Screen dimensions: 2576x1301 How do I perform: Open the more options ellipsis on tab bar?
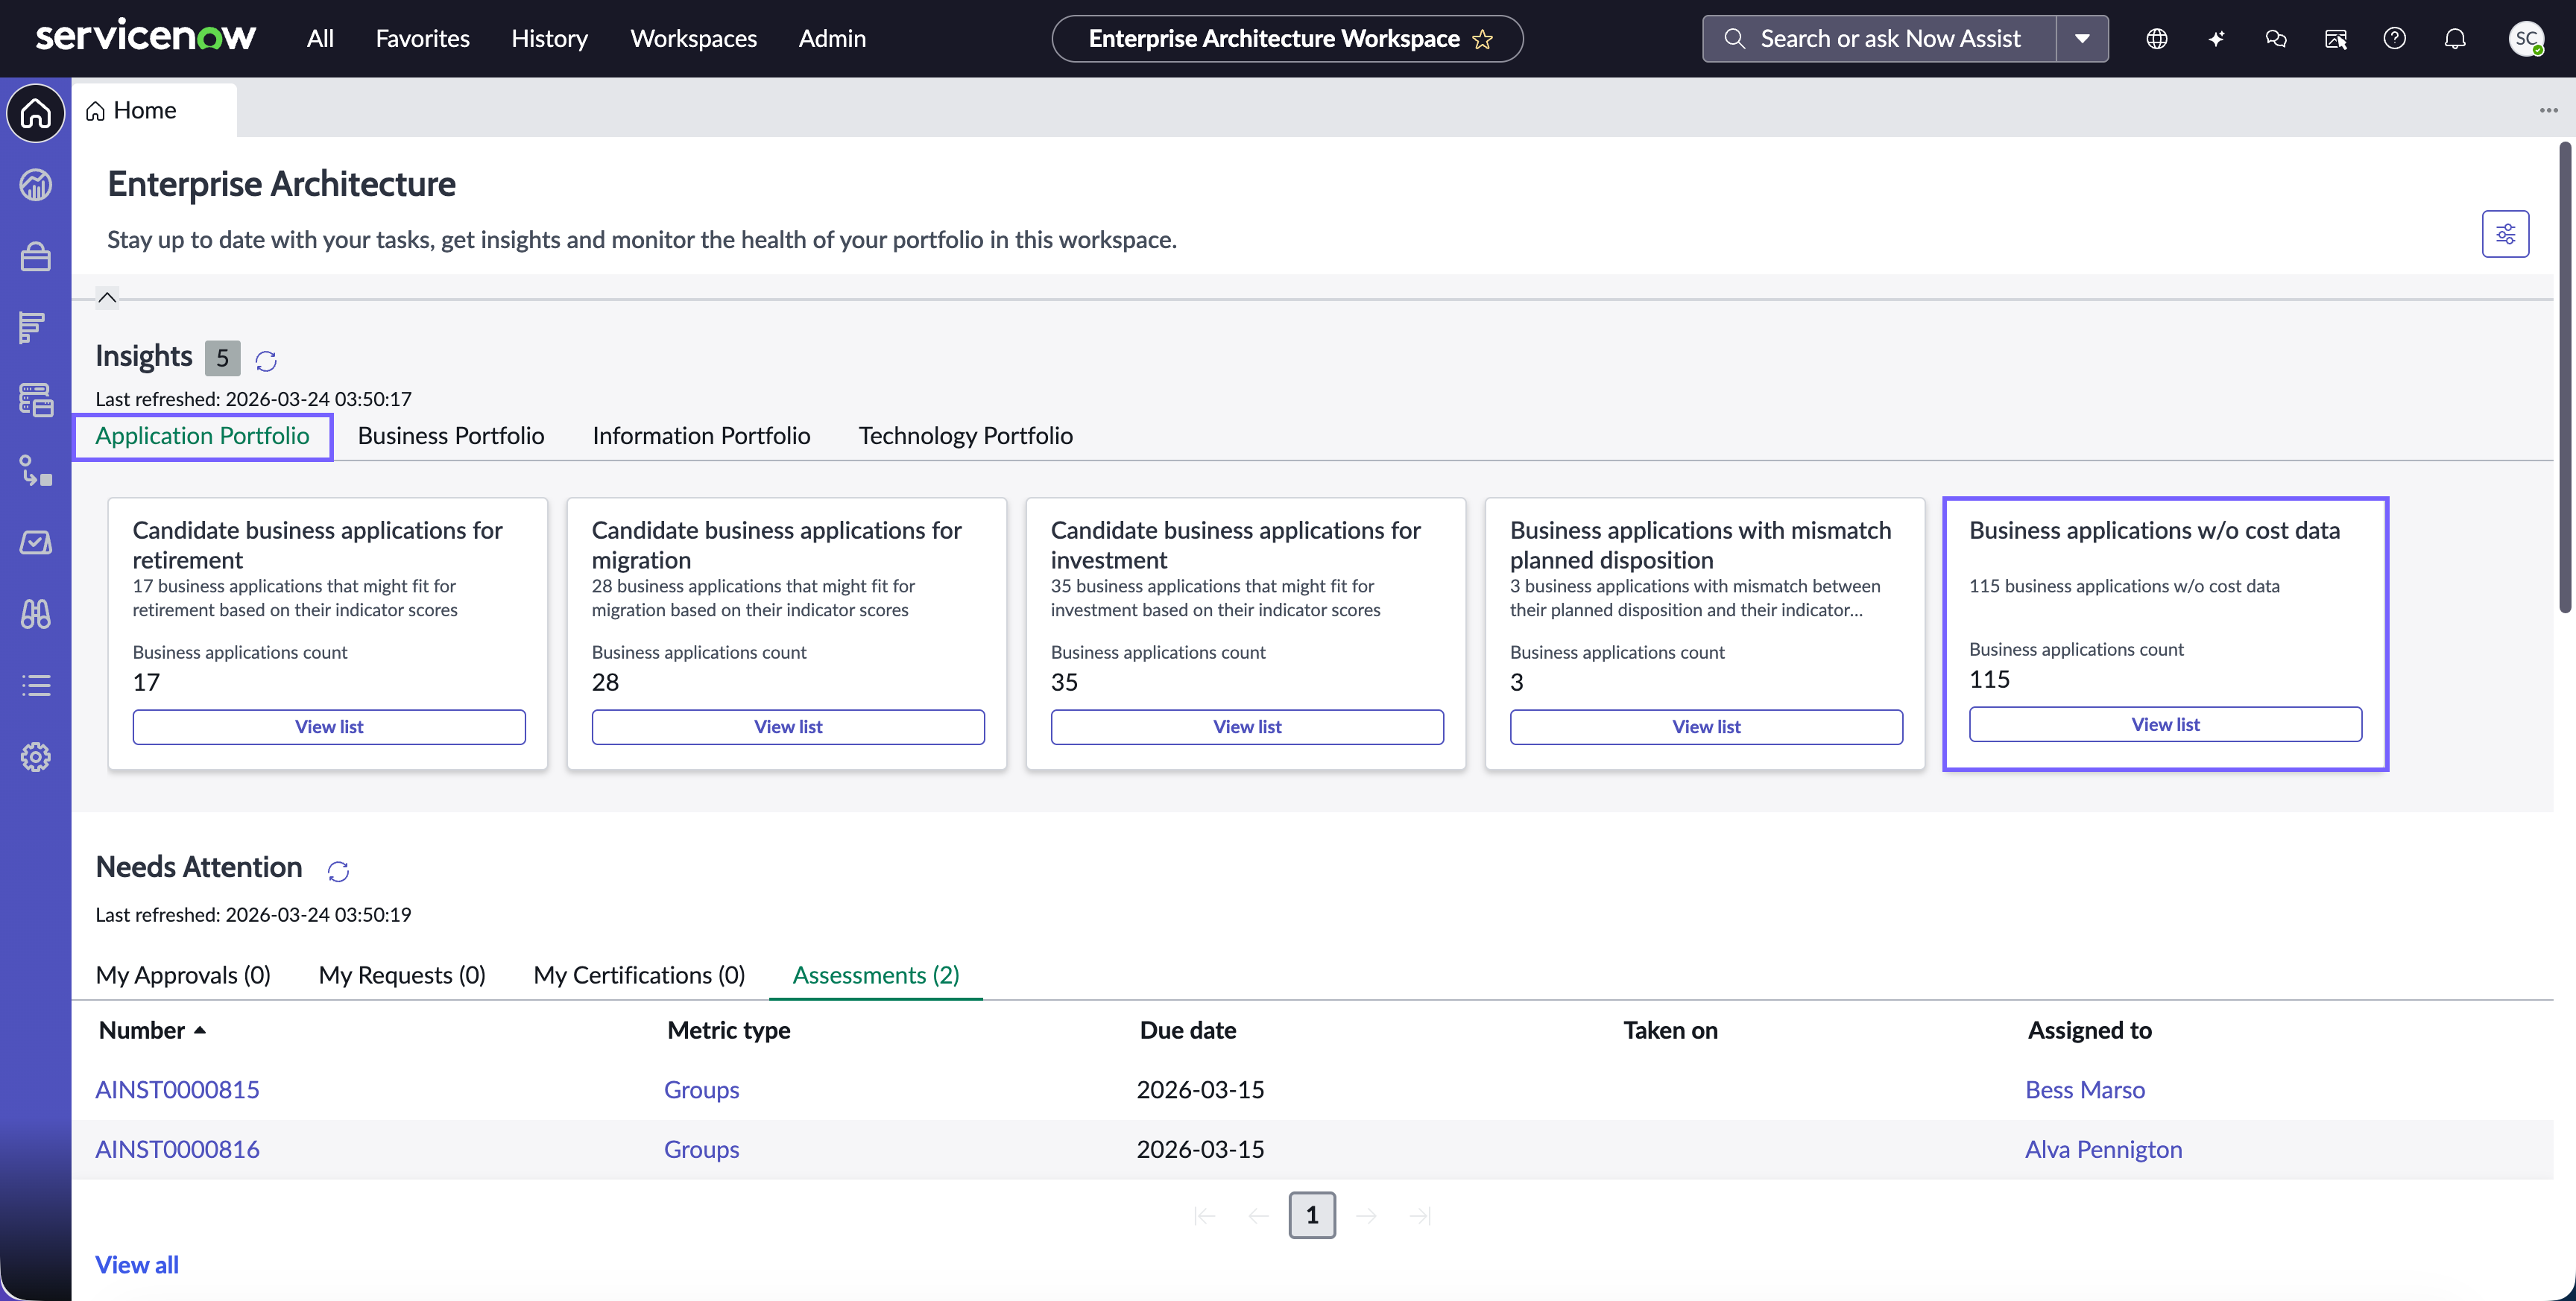pyautogui.click(x=2548, y=110)
